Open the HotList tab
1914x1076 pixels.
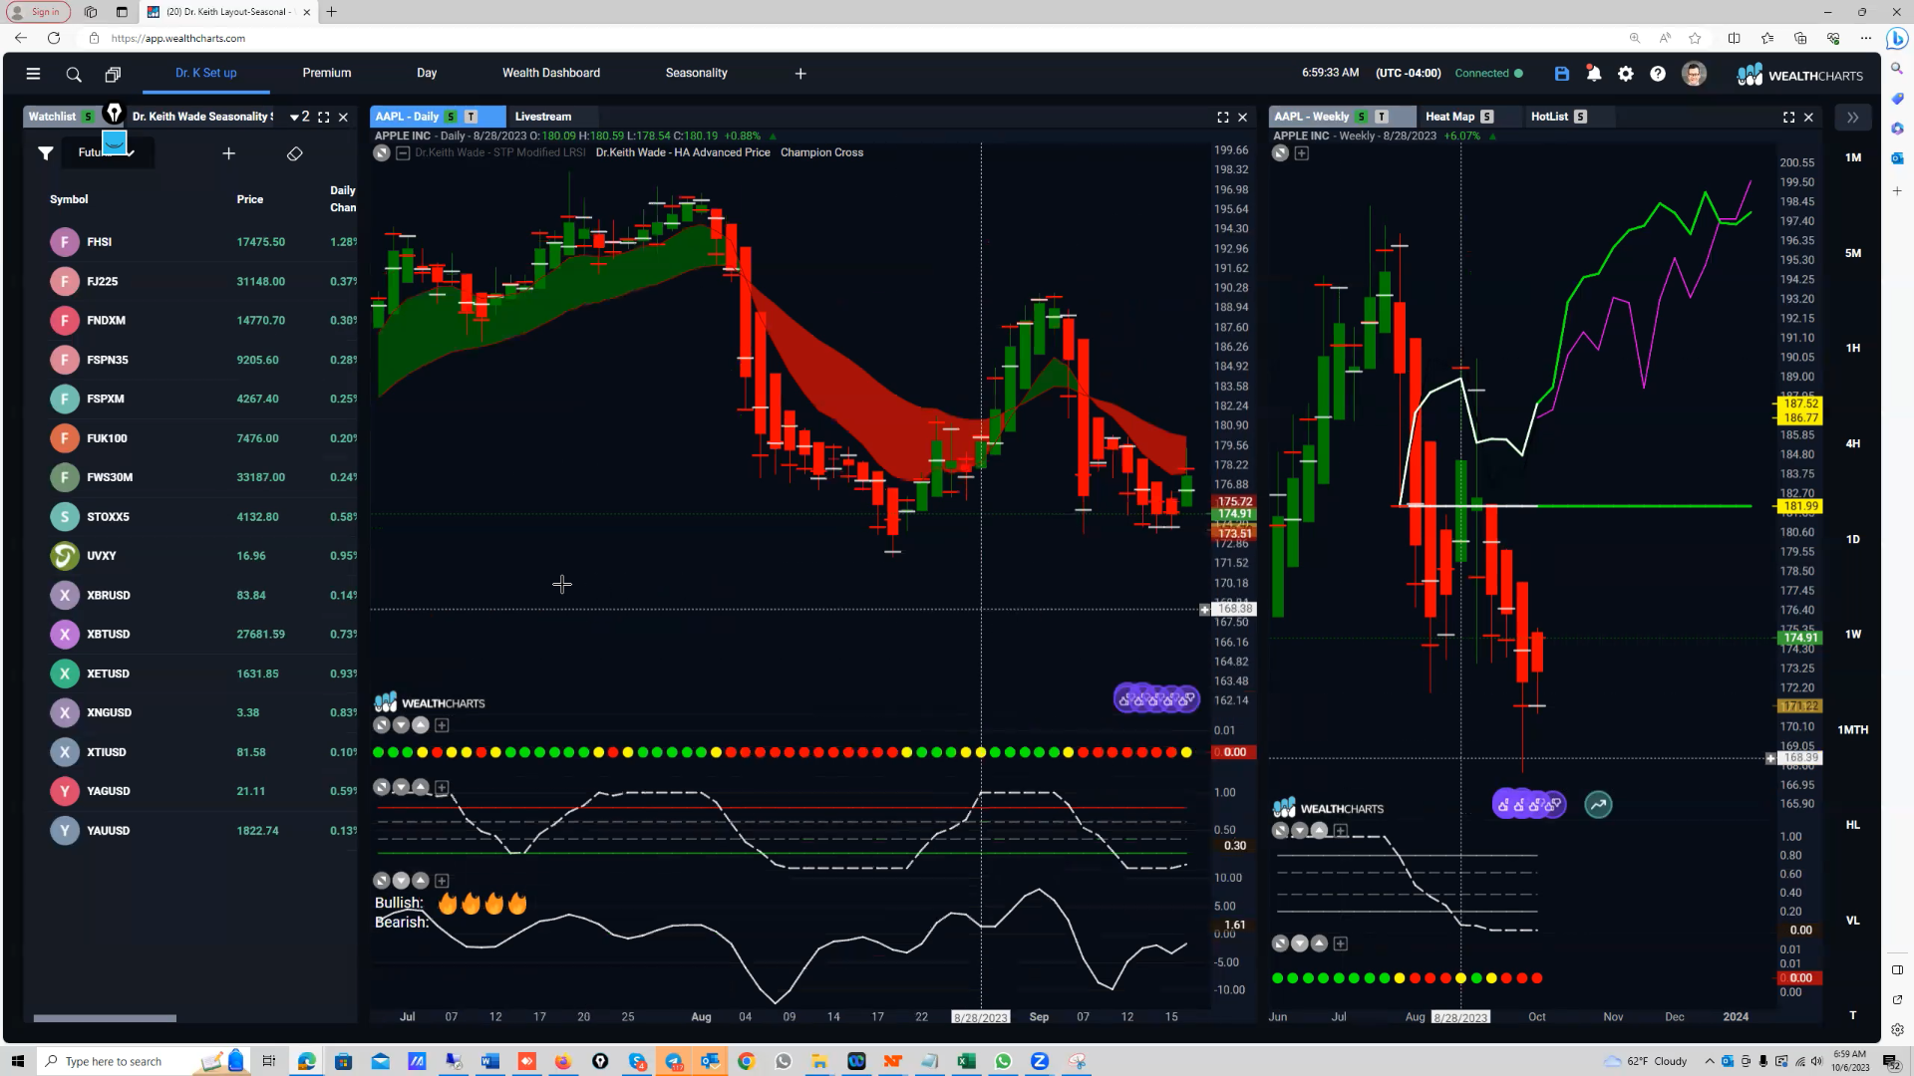click(1549, 117)
